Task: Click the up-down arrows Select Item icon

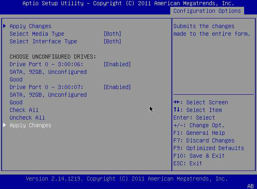Action: (177, 110)
